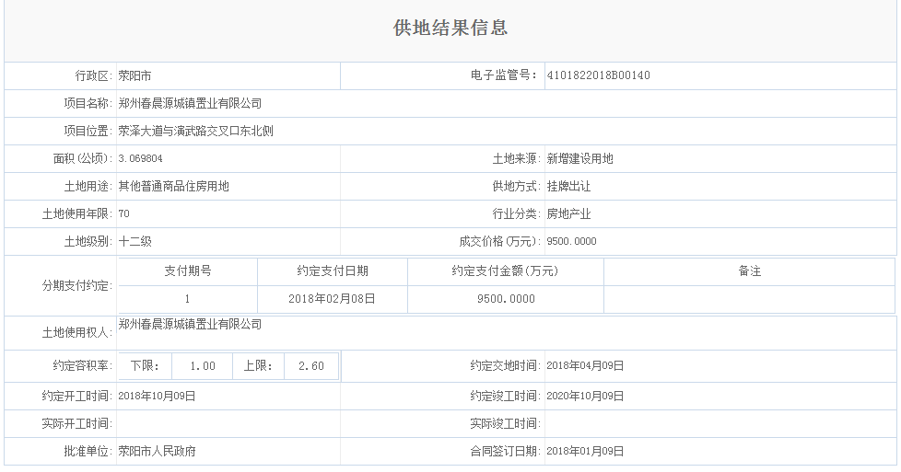Image resolution: width=901 pixels, height=472 pixels.
Task: Click the 约定容积率 label
Action: (82, 366)
